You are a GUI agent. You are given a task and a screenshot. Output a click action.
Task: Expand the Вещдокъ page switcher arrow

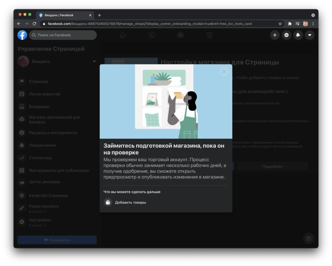94,61
